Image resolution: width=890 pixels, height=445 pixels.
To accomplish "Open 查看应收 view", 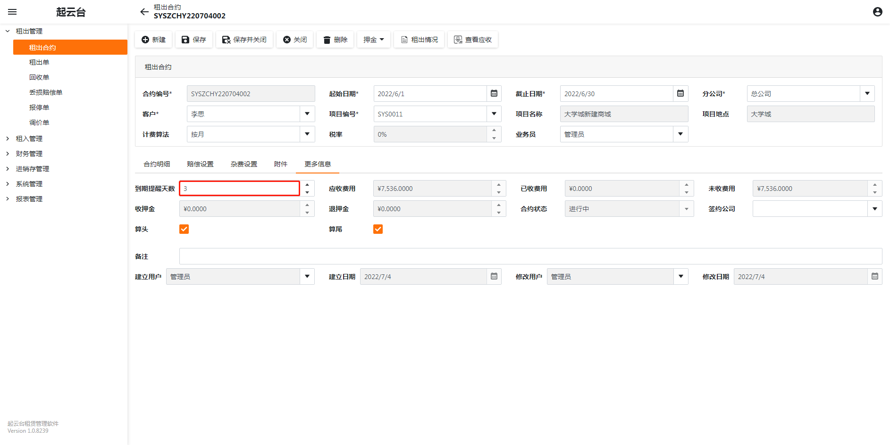I will click(473, 40).
